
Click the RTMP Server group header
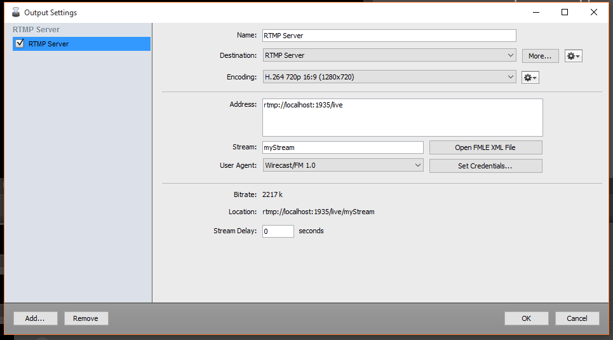(x=36, y=30)
